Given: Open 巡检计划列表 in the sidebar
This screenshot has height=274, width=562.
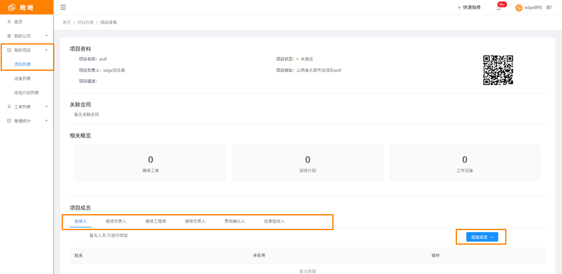Looking at the screenshot, I should tap(26, 93).
